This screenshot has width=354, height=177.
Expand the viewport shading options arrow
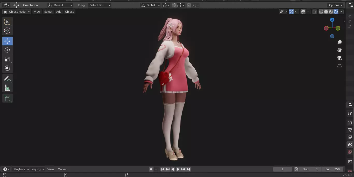click(x=341, y=12)
